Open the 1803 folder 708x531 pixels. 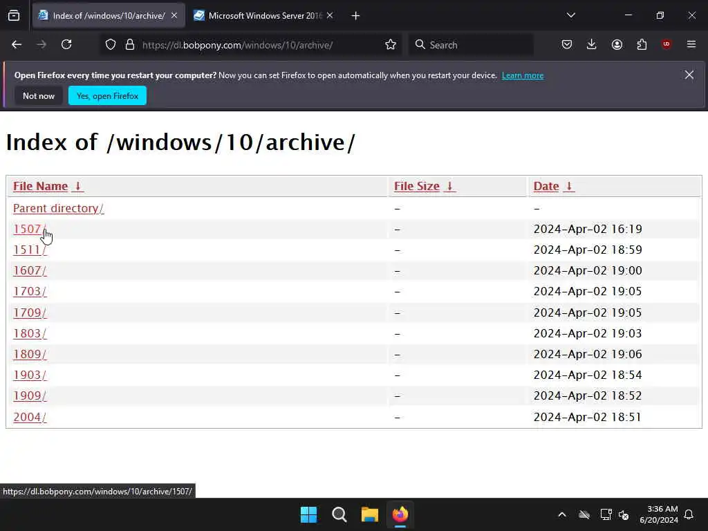tap(29, 333)
